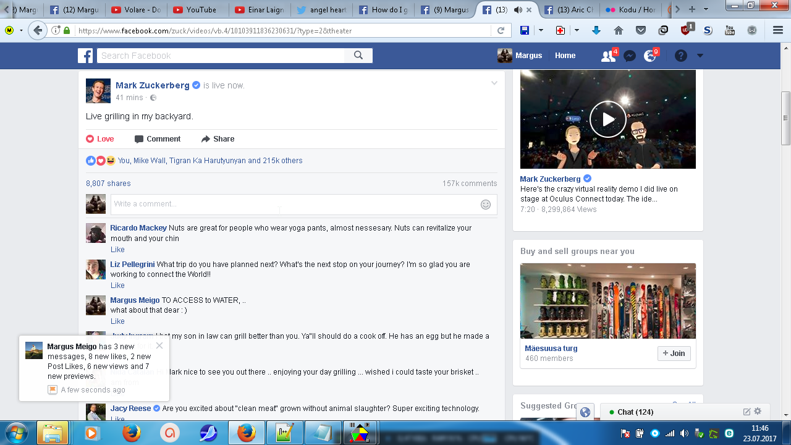791x445 pixels.
Task: Open the friend requests icon
Action: pos(608,56)
